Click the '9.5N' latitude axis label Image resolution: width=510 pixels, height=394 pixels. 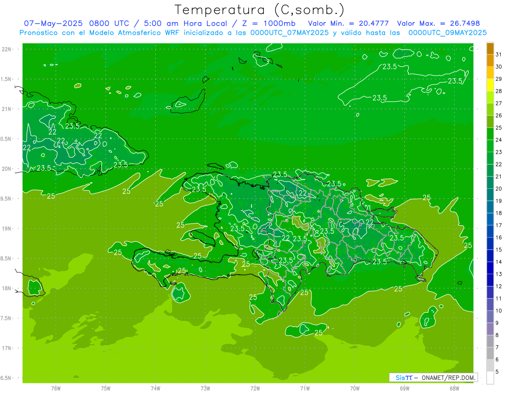pos(6,198)
